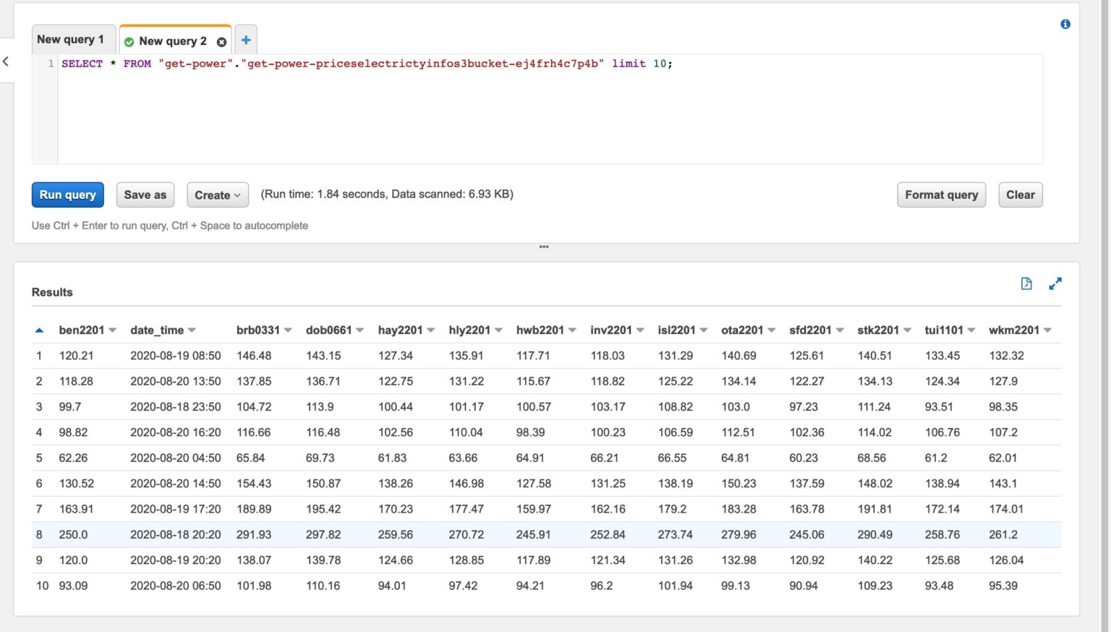Open tui1101 column sort dropdown
The height and width of the screenshot is (632, 1111).
(x=971, y=330)
